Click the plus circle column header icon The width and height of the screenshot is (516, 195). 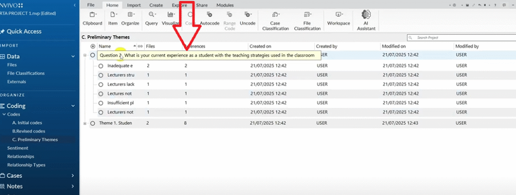click(x=93, y=46)
